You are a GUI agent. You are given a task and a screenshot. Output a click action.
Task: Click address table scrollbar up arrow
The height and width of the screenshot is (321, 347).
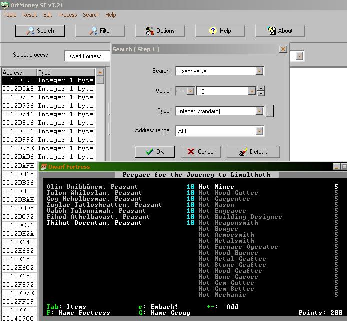click(100, 72)
